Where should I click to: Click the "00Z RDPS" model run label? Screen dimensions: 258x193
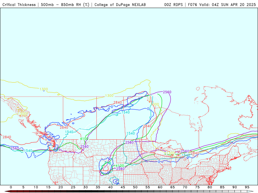174,5
